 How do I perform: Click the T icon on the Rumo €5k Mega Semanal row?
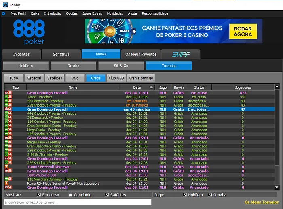(6, 183)
